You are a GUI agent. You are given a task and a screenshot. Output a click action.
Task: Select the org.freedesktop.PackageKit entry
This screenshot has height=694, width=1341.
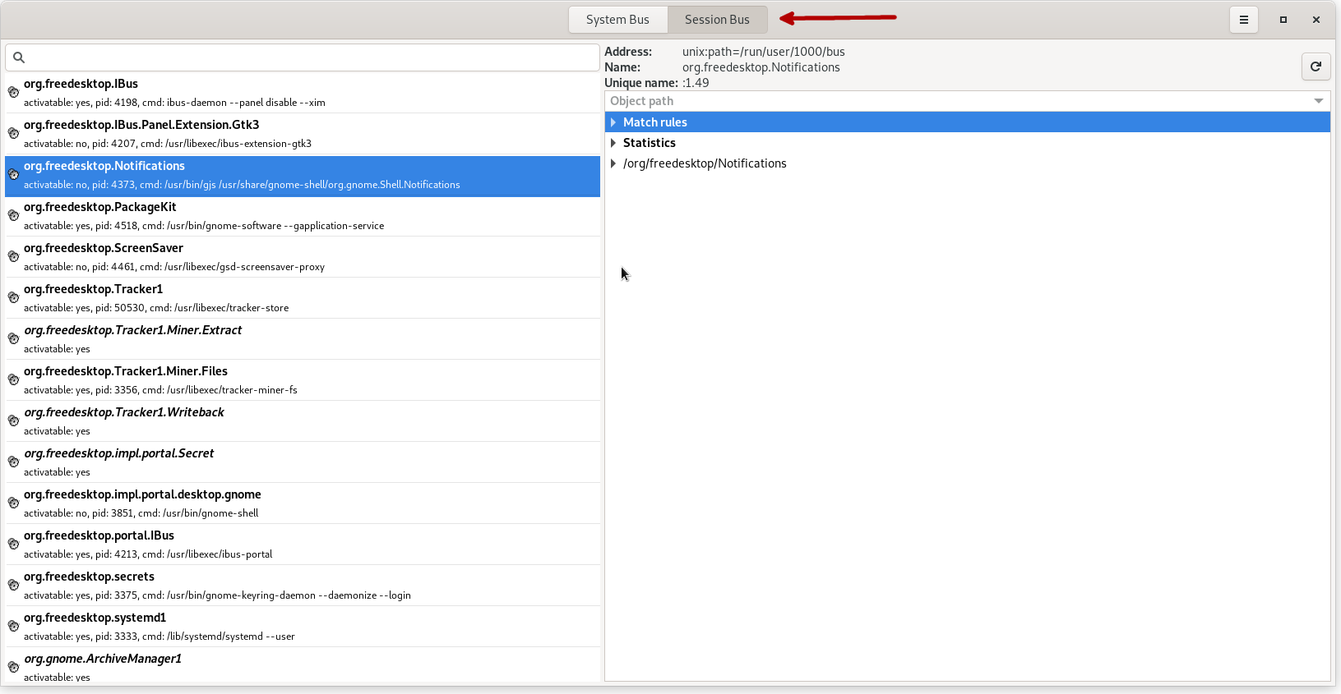[303, 216]
